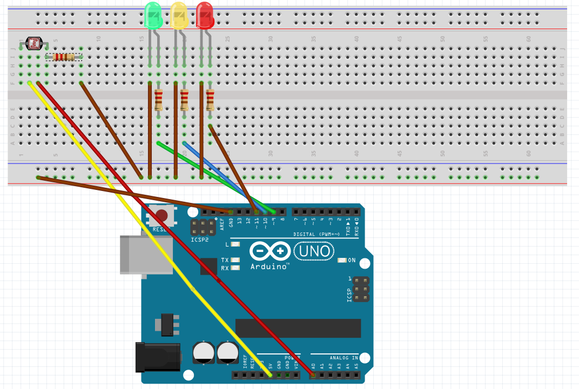This screenshot has width=579, height=389.
Task: Click the photoresistor in the top-left corner
Action: (33, 43)
